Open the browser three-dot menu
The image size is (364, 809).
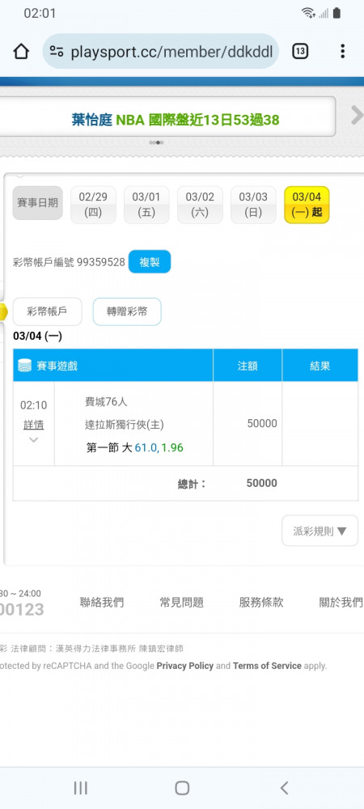tap(342, 52)
